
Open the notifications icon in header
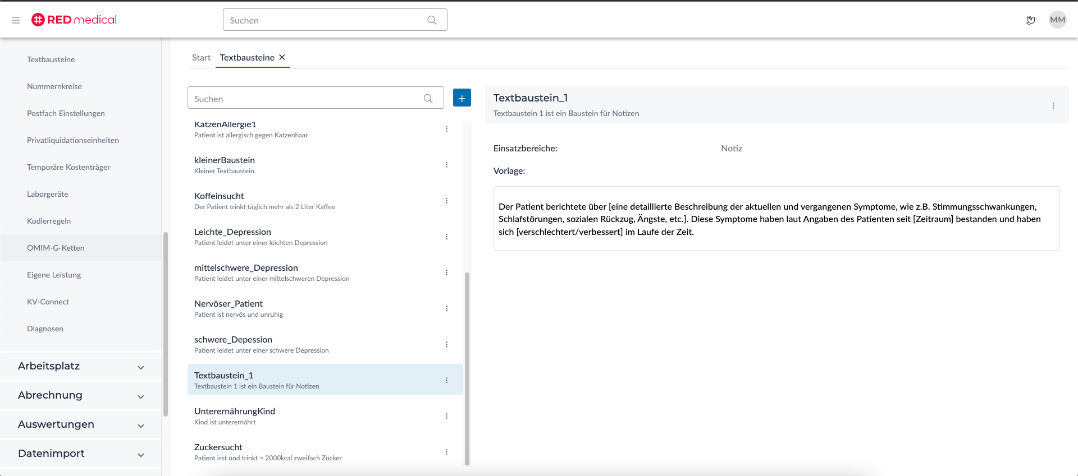point(1031,20)
